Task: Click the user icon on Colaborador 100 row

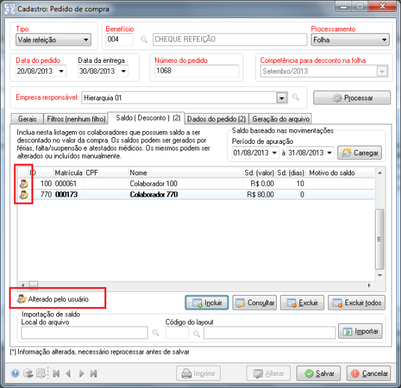Action: pos(23,183)
